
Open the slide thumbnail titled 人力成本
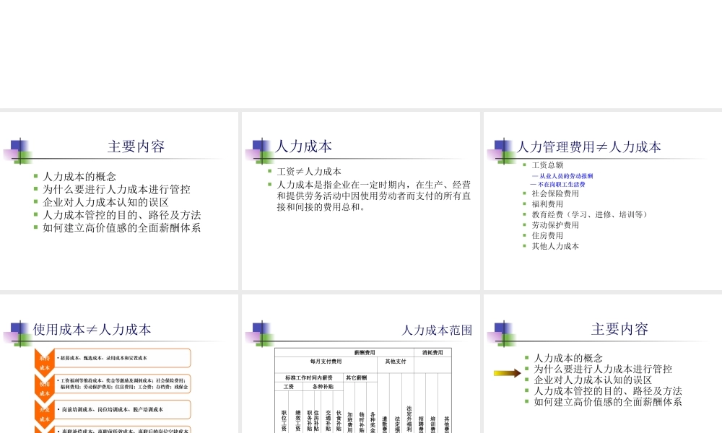[x=360, y=201]
